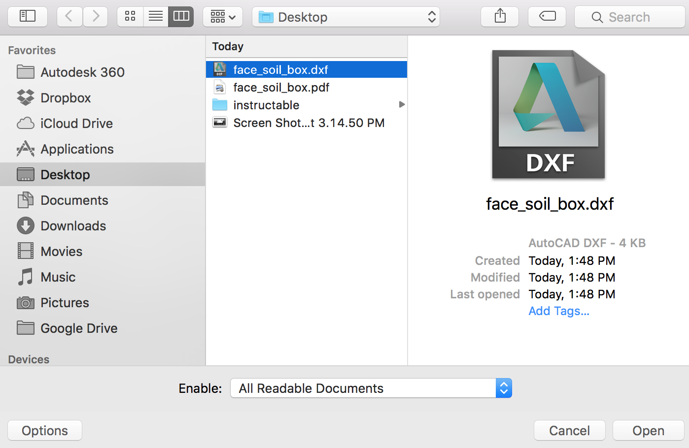This screenshot has height=448, width=689.
Task: Open Pictures in the sidebar
Action: (x=103, y=303)
